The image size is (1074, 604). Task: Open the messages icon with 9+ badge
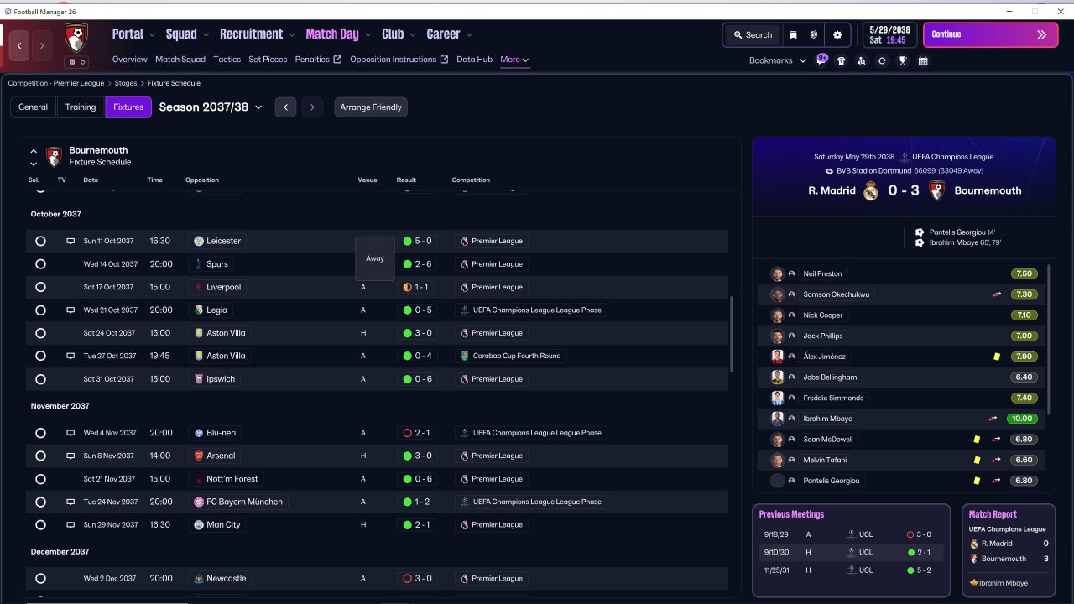click(x=821, y=60)
